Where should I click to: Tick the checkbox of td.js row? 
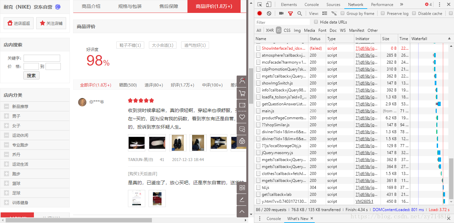tap(259, 188)
